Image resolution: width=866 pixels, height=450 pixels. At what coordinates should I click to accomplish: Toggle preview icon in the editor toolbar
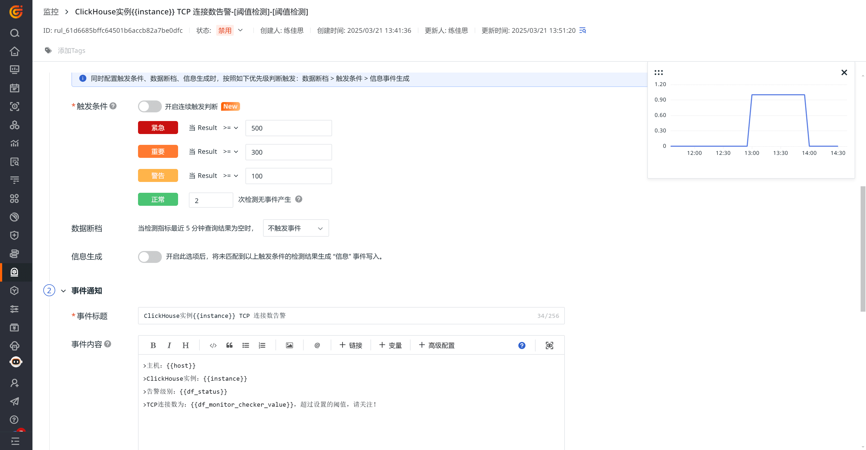[549, 345]
